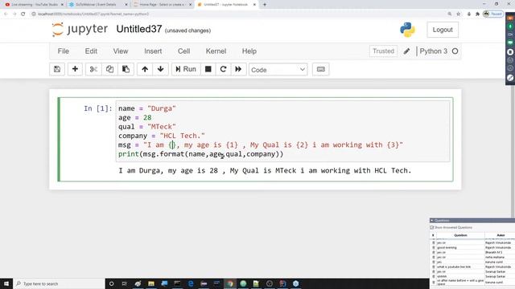Open the Insert menu
This screenshot has width=515, height=289.
coord(153,51)
